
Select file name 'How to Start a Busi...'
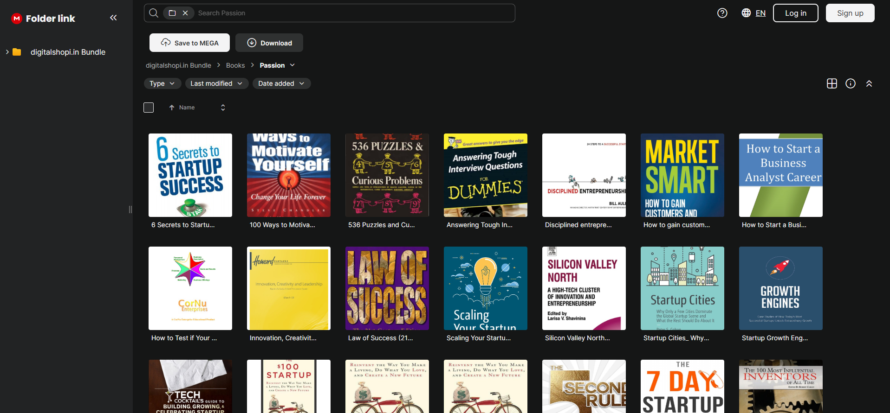point(774,225)
